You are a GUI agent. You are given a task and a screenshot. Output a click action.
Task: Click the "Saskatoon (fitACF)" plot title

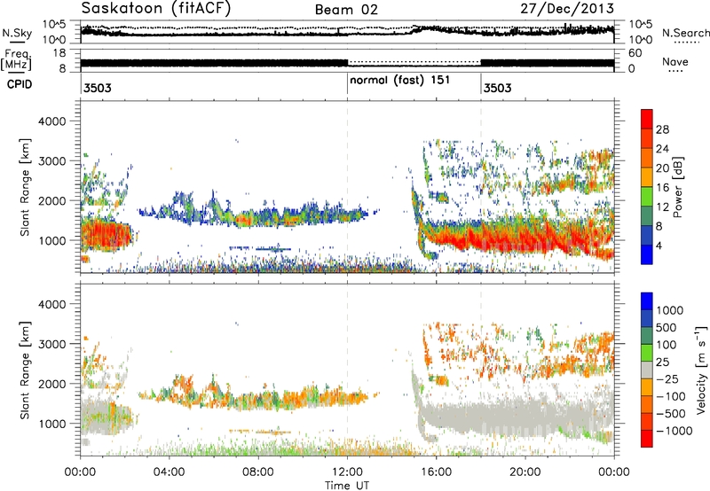pos(156,9)
